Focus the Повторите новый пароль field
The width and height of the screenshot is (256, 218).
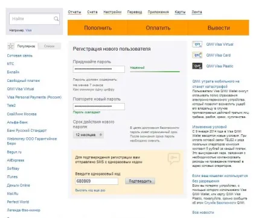pos(99,107)
